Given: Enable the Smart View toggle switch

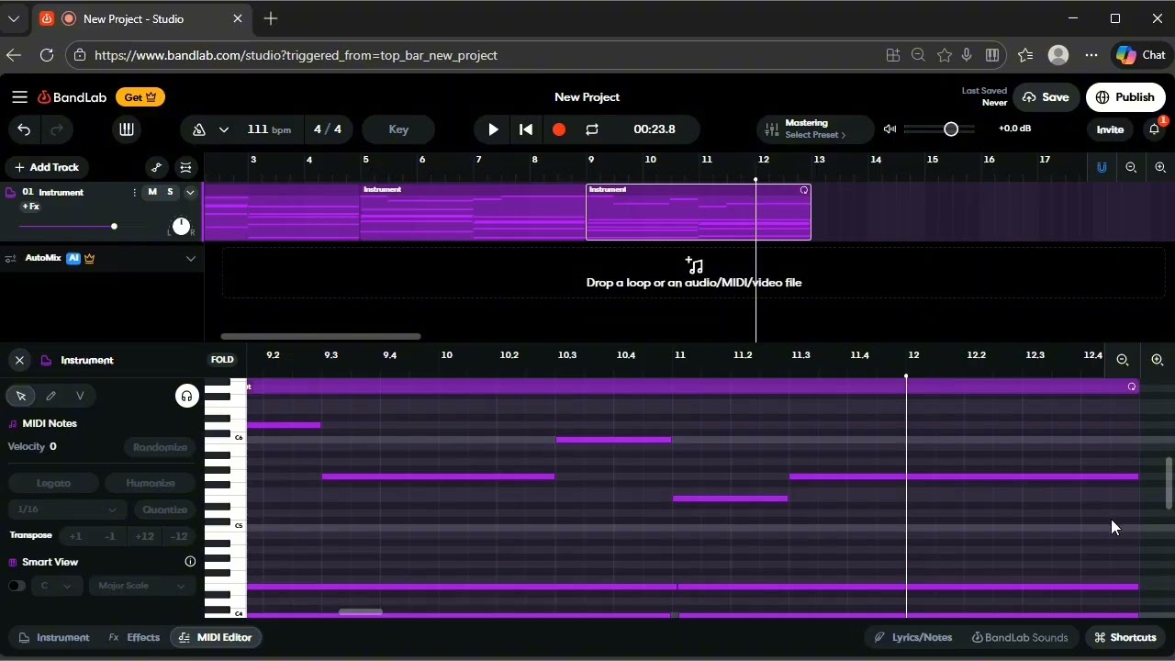Looking at the screenshot, I should [17, 586].
